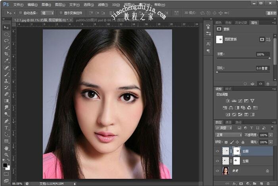Click the foreground color swatch
The width and height of the screenshot is (278, 186).
pyautogui.click(x=5, y=165)
